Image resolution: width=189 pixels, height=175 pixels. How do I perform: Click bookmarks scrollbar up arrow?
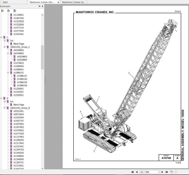(x=42, y=15)
